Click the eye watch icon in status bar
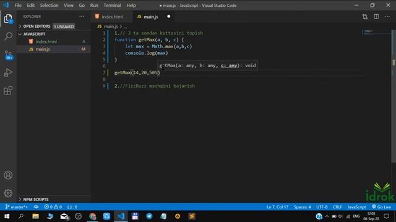Image resolution: width=396 pixels, height=222 pixels. (36, 207)
